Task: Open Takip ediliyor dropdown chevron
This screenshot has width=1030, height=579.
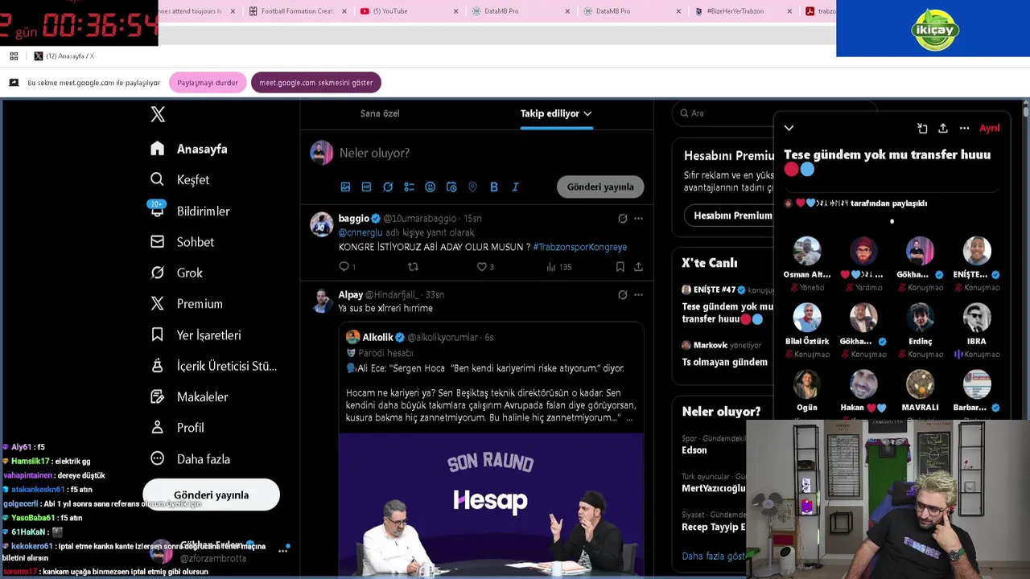Action: tap(587, 113)
